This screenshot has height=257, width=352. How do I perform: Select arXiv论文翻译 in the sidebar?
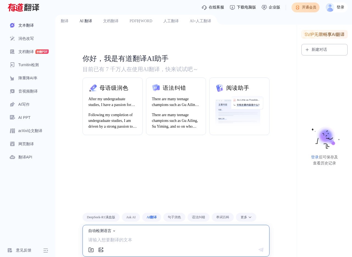tap(30, 131)
